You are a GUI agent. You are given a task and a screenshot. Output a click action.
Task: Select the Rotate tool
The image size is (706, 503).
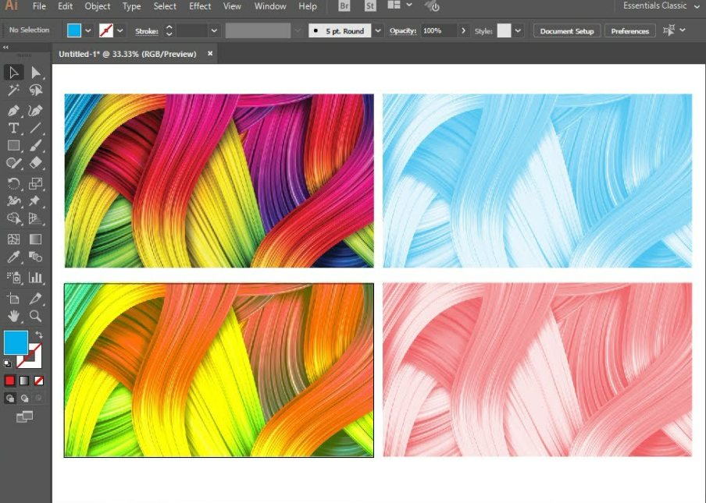tap(13, 184)
